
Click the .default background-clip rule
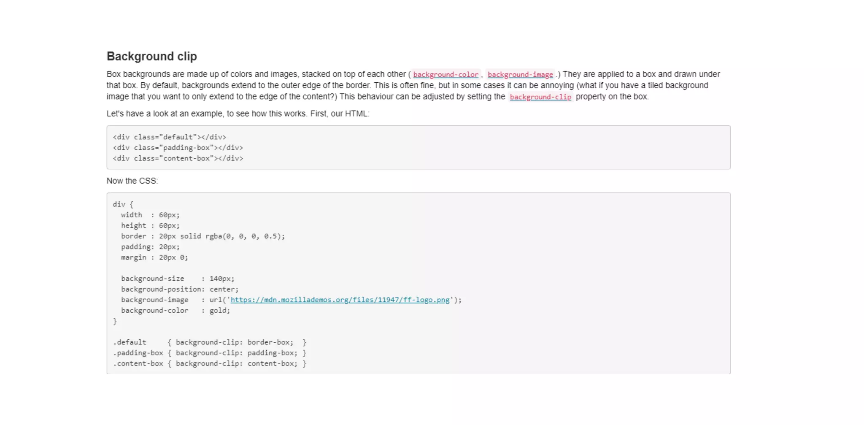click(x=210, y=342)
